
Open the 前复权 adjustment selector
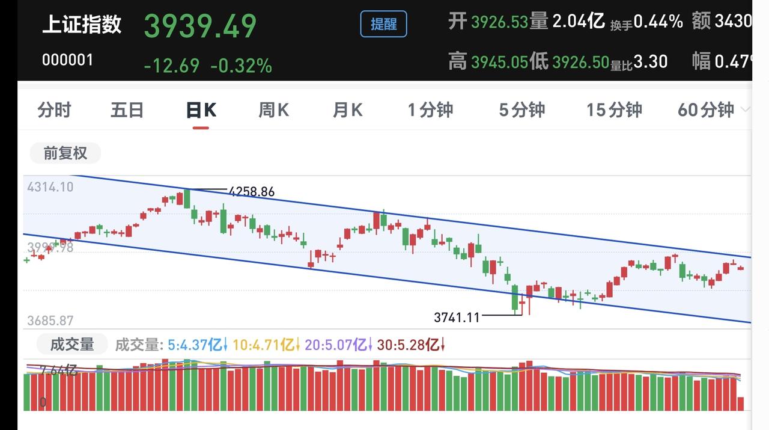65,153
